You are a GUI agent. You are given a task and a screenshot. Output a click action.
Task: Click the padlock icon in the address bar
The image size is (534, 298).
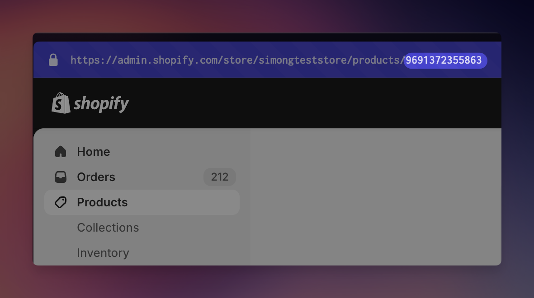coord(53,60)
